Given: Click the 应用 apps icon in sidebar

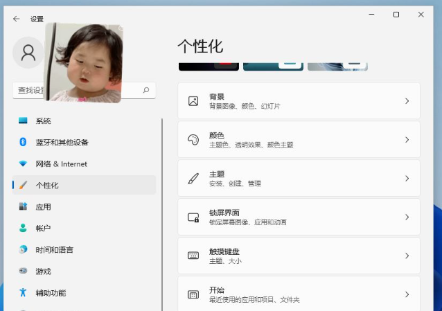Looking at the screenshot, I should pyautogui.click(x=23, y=206).
